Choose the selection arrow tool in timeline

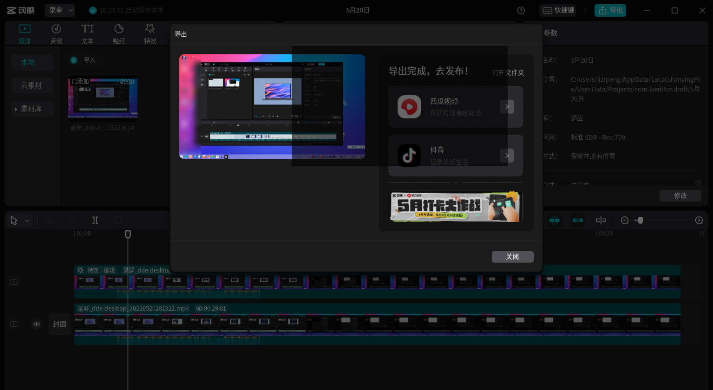click(14, 221)
